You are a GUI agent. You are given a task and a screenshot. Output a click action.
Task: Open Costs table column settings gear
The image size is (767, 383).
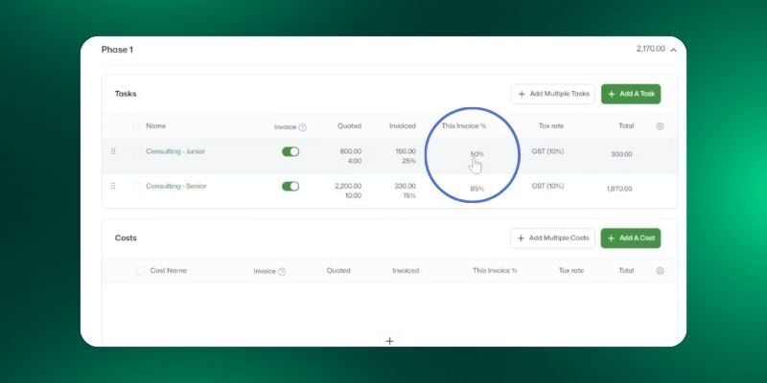pyautogui.click(x=660, y=271)
